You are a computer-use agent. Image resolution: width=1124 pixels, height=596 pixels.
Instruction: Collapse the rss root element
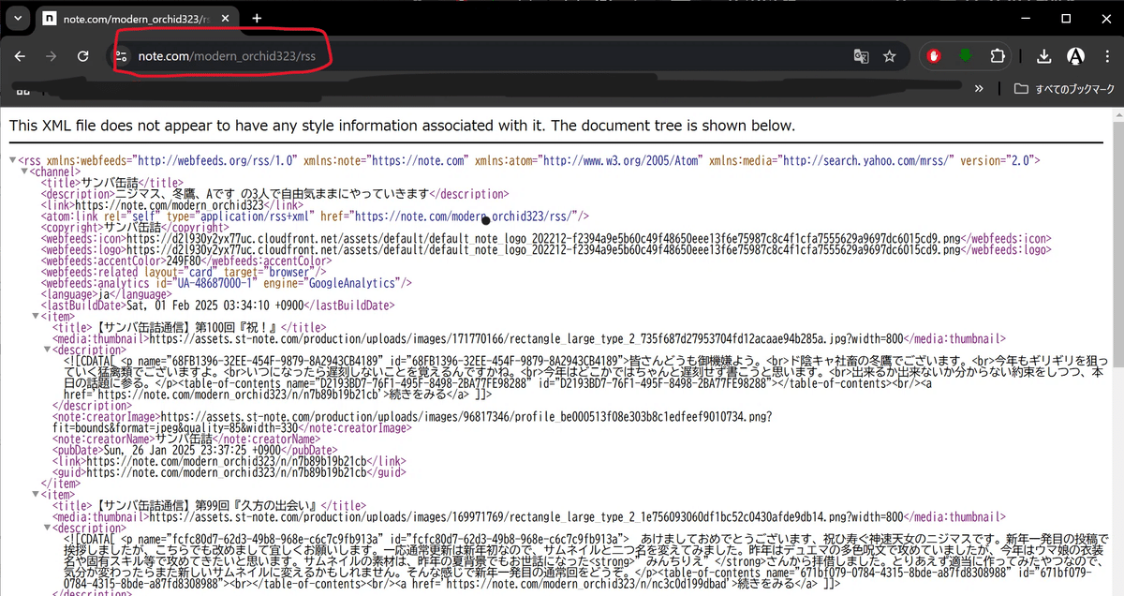pos(13,160)
